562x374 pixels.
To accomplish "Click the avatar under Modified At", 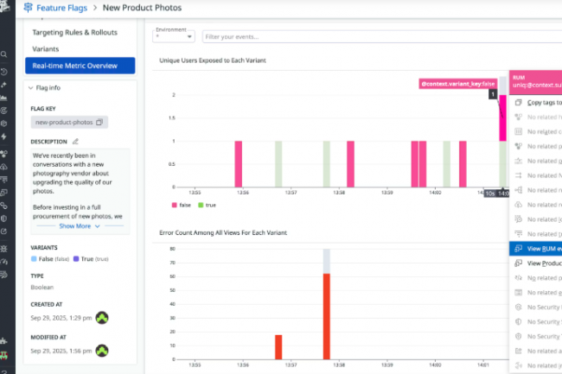I will click(102, 350).
